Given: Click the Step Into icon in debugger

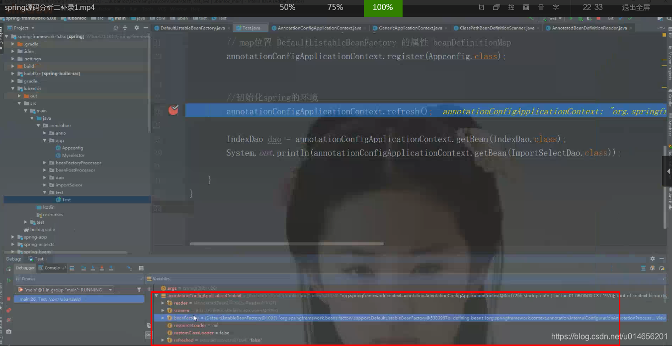Looking at the screenshot, I should (93, 268).
